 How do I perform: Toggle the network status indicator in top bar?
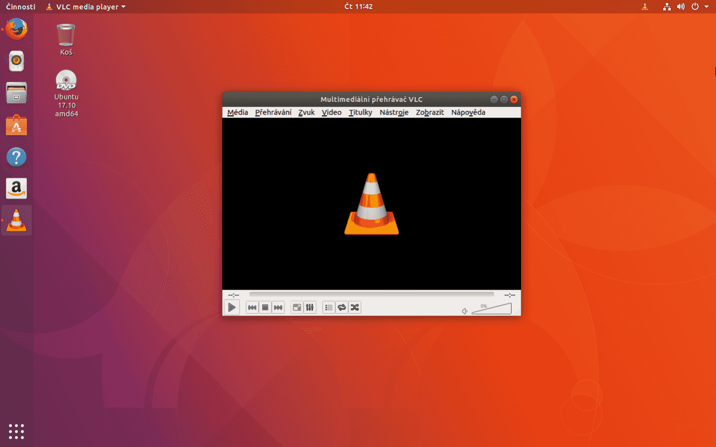coord(667,6)
